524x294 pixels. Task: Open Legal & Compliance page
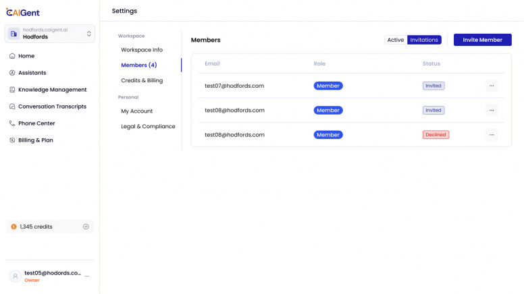(148, 126)
